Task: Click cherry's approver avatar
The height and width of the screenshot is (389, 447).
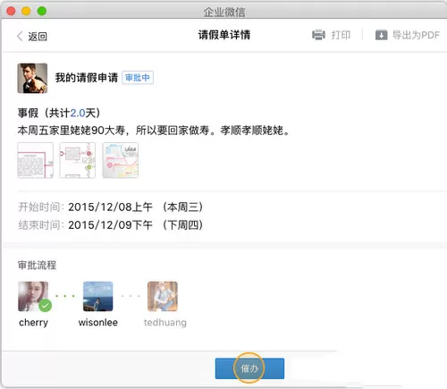Action: click(x=33, y=296)
